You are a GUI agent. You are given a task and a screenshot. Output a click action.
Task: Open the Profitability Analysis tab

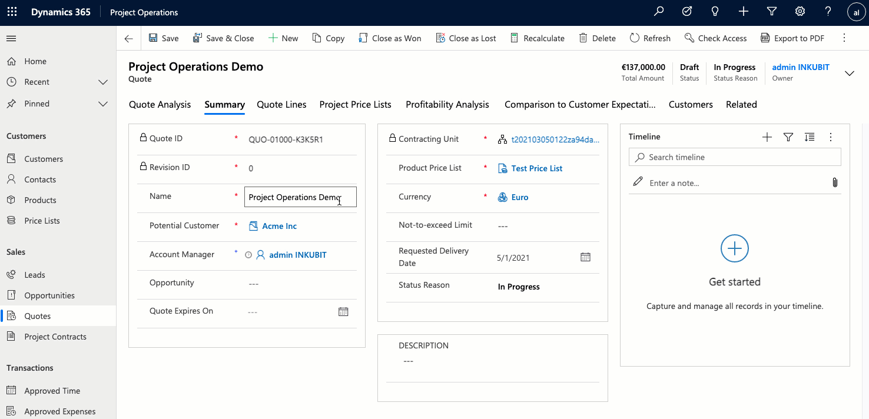(447, 104)
